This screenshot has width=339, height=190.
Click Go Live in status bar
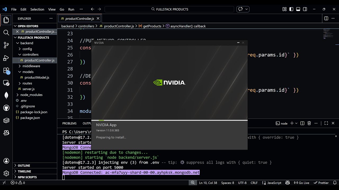[301, 183]
